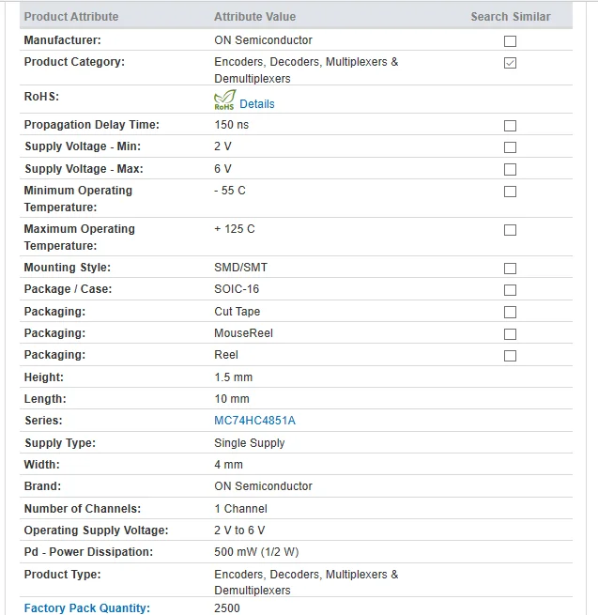This screenshot has width=598, height=615.
Task: Enable Supply Voltage - Min checkbox
Action: coord(510,147)
